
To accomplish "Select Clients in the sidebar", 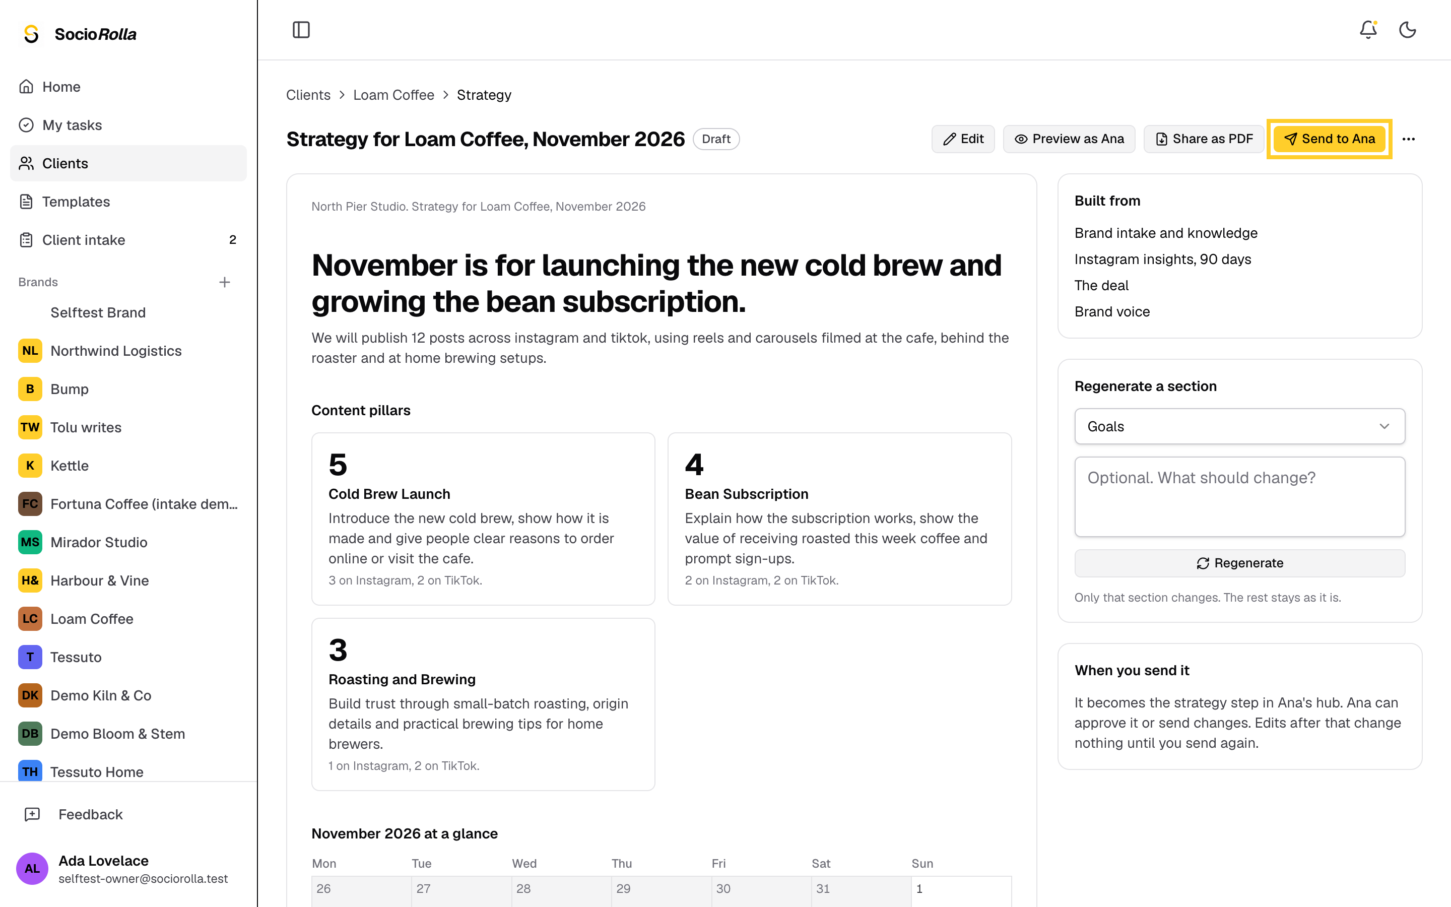I will [x=128, y=163].
